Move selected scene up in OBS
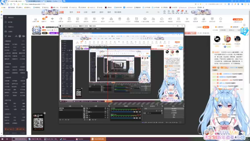 coord(66,120)
